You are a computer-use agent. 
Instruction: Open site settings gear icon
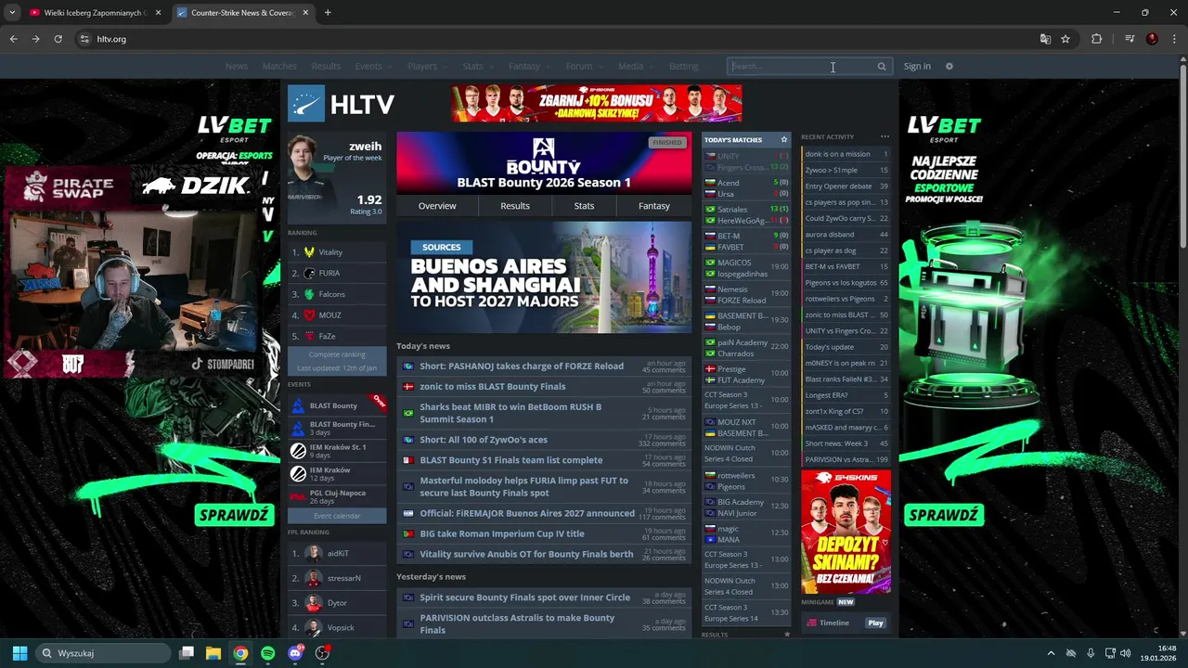click(949, 66)
